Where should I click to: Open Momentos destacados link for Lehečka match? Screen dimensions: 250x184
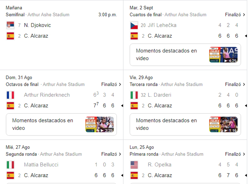(166, 55)
